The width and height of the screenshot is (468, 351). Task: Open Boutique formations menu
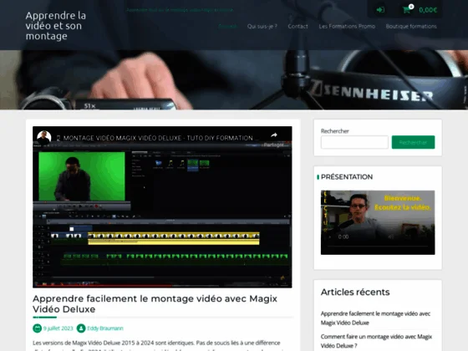point(411,26)
